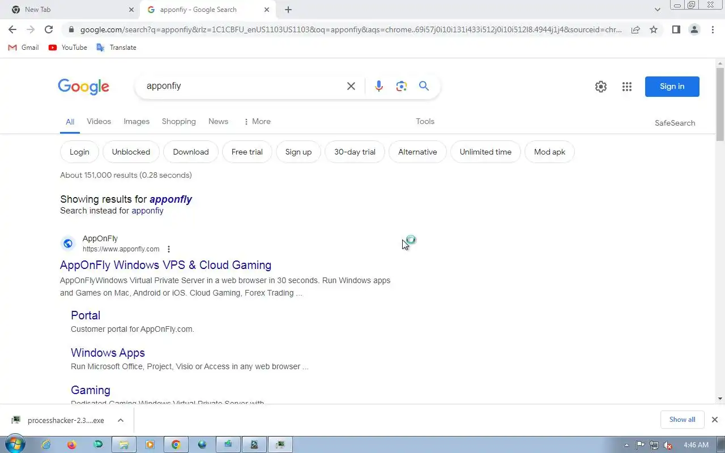The height and width of the screenshot is (453, 725).
Task: Search instead for apponfiy
Action: [x=147, y=211]
